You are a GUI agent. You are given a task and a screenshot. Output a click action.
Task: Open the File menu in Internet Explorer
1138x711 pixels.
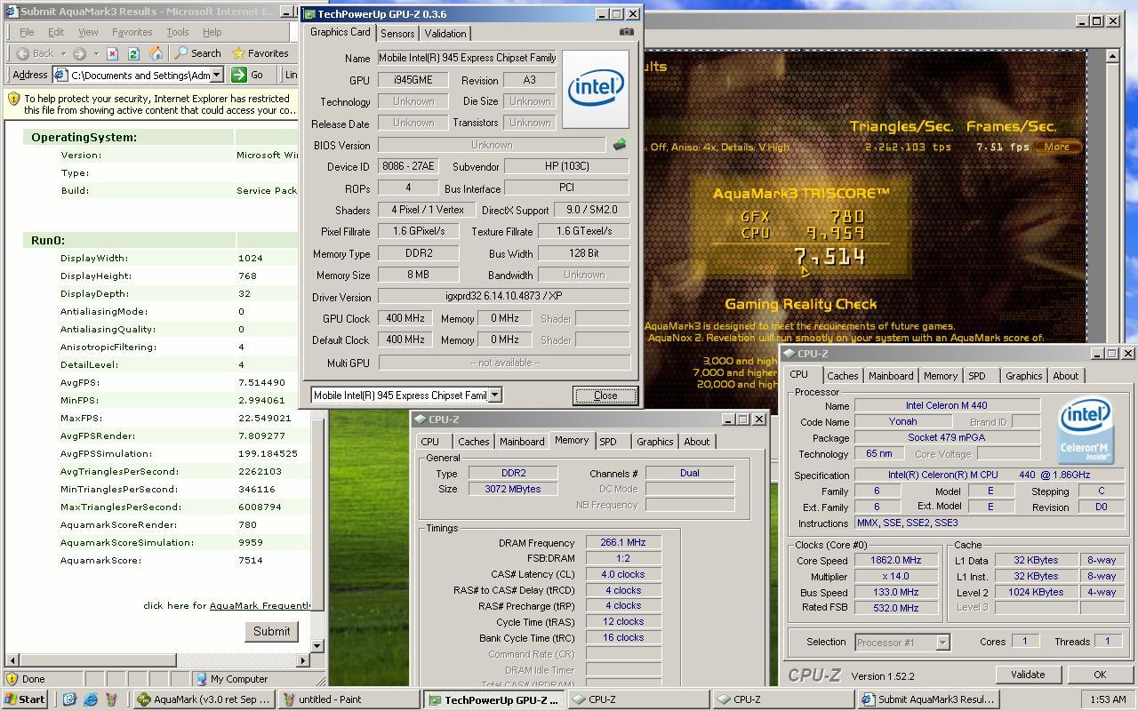pos(28,32)
